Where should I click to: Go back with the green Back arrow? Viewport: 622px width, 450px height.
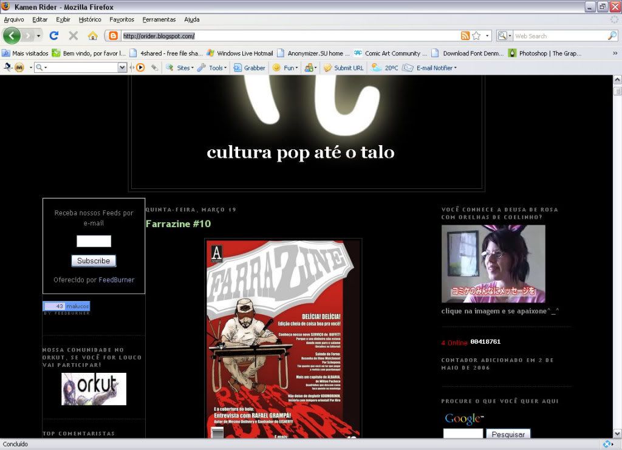[x=12, y=36]
